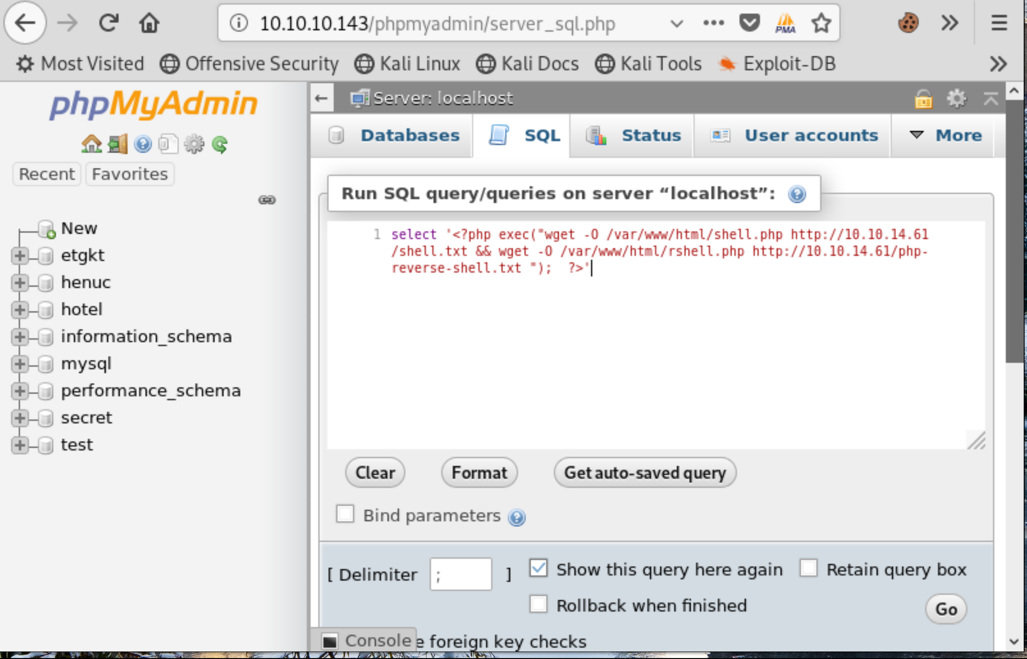Open Exploit-DB bookmark
The width and height of the screenshot is (1027, 659).
(x=777, y=63)
